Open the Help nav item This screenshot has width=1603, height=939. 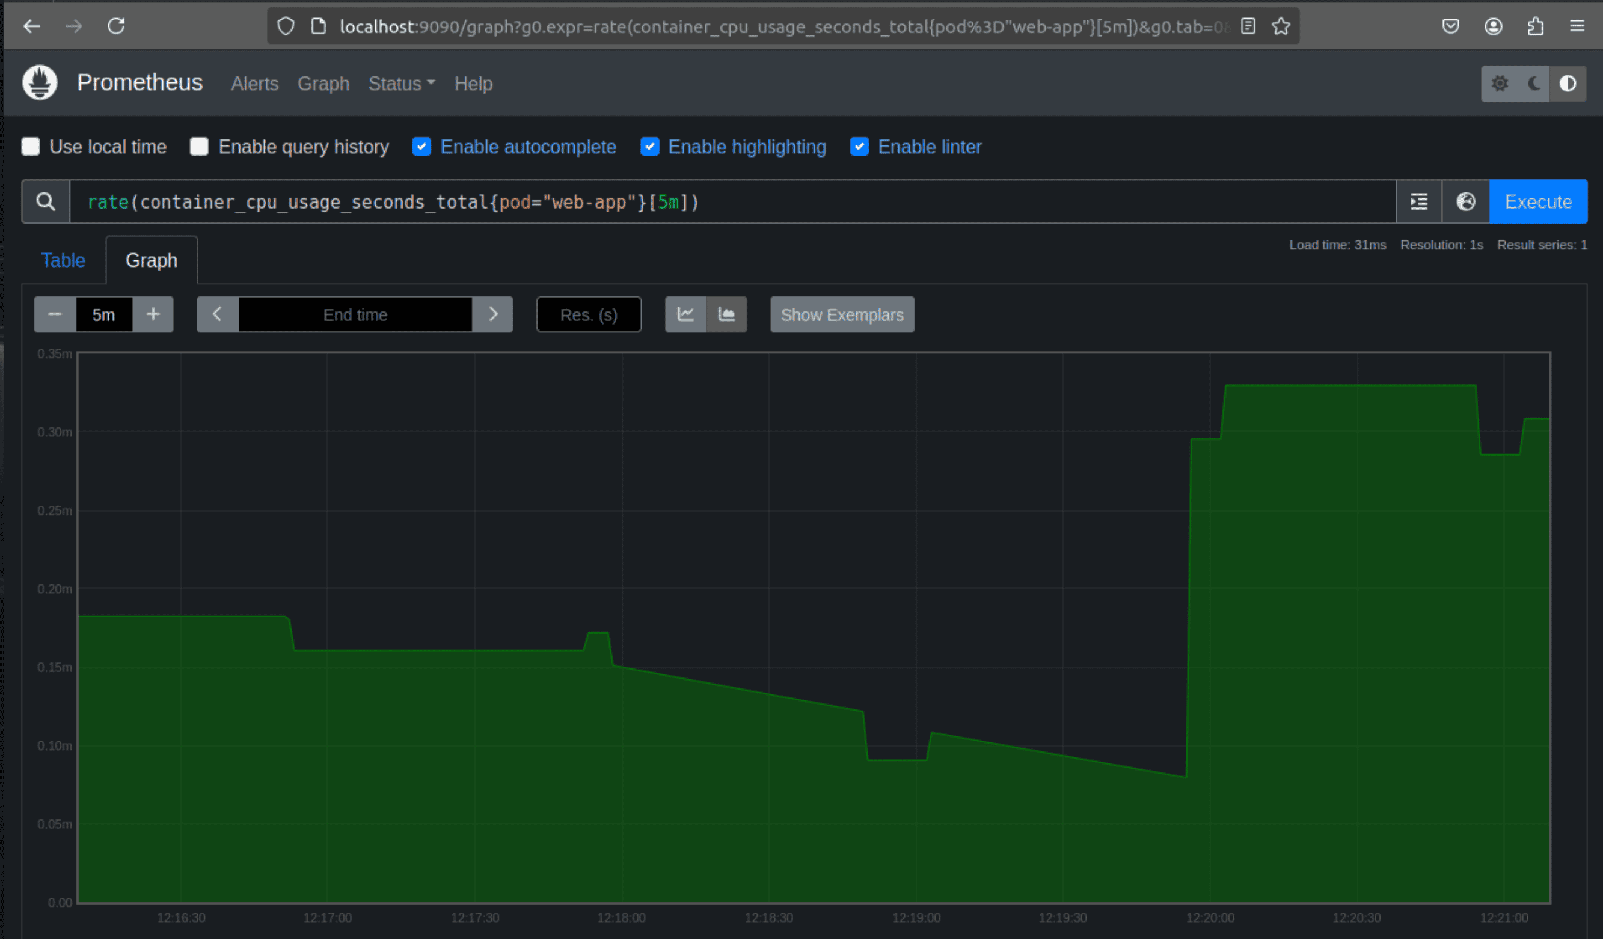point(473,84)
